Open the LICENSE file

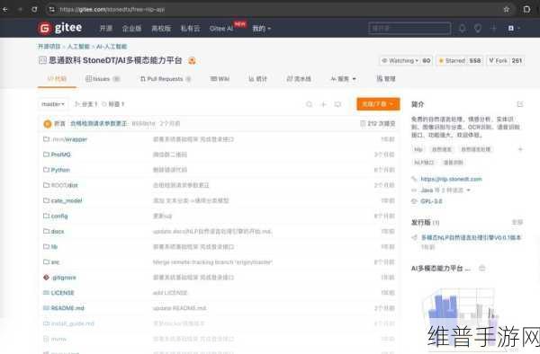[62, 293]
